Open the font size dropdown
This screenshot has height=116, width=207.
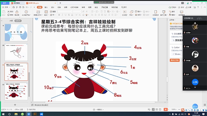coord(81,12)
